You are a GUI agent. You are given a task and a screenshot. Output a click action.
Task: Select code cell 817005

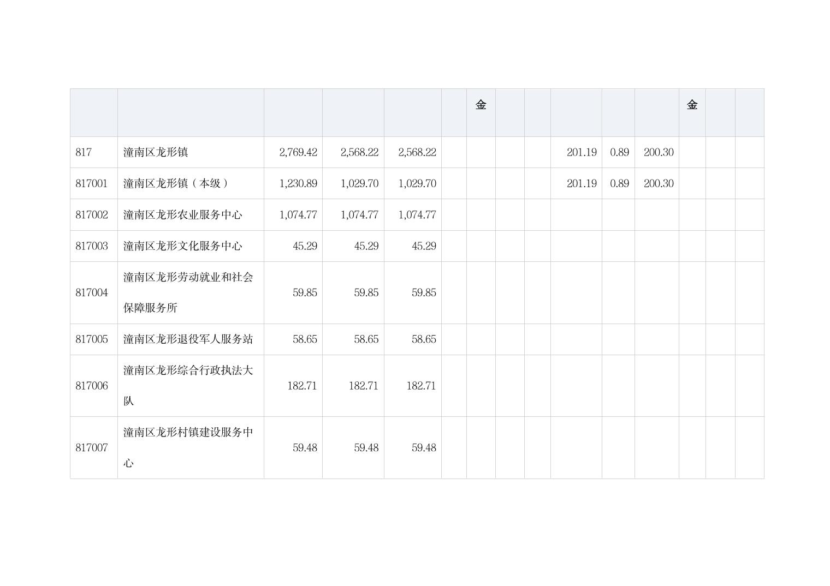[92, 339]
